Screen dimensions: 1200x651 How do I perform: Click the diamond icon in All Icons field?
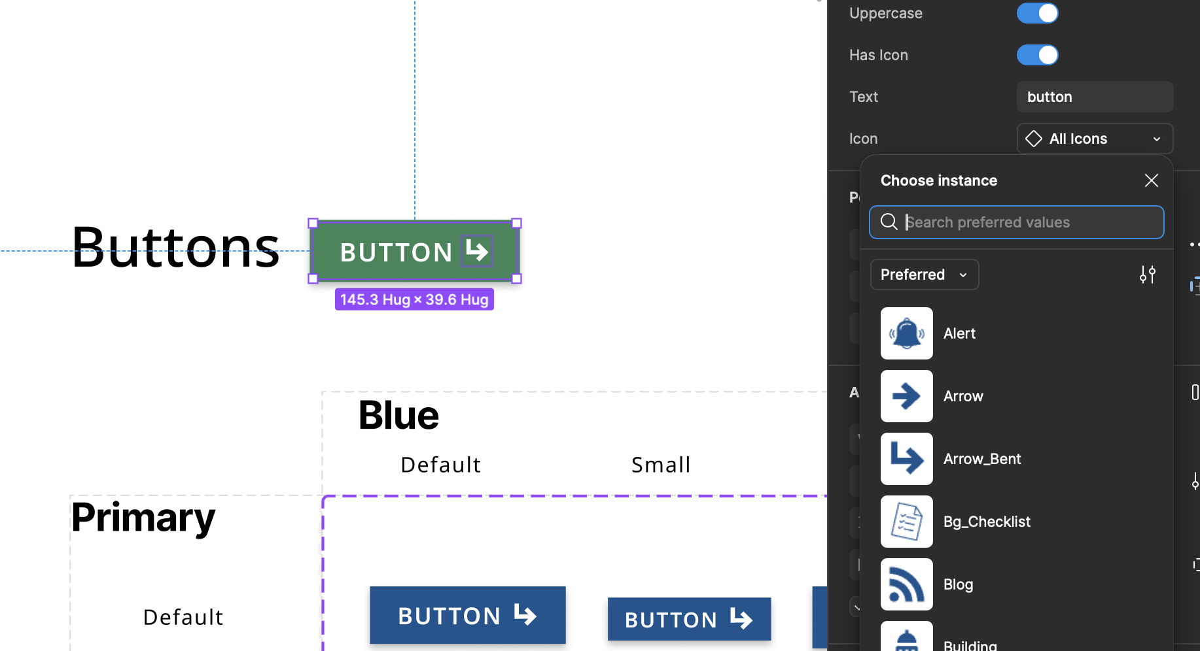click(1034, 139)
